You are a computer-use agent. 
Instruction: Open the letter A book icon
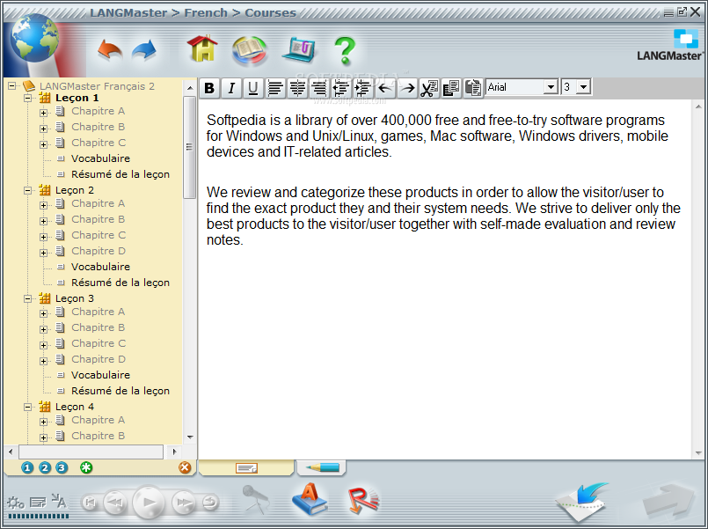310,499
